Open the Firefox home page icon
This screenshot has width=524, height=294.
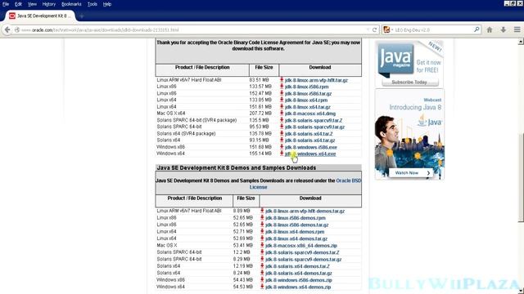(490, 29)
